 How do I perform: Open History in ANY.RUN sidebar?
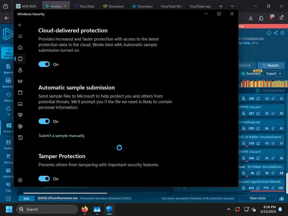click(x=8, y=97)
